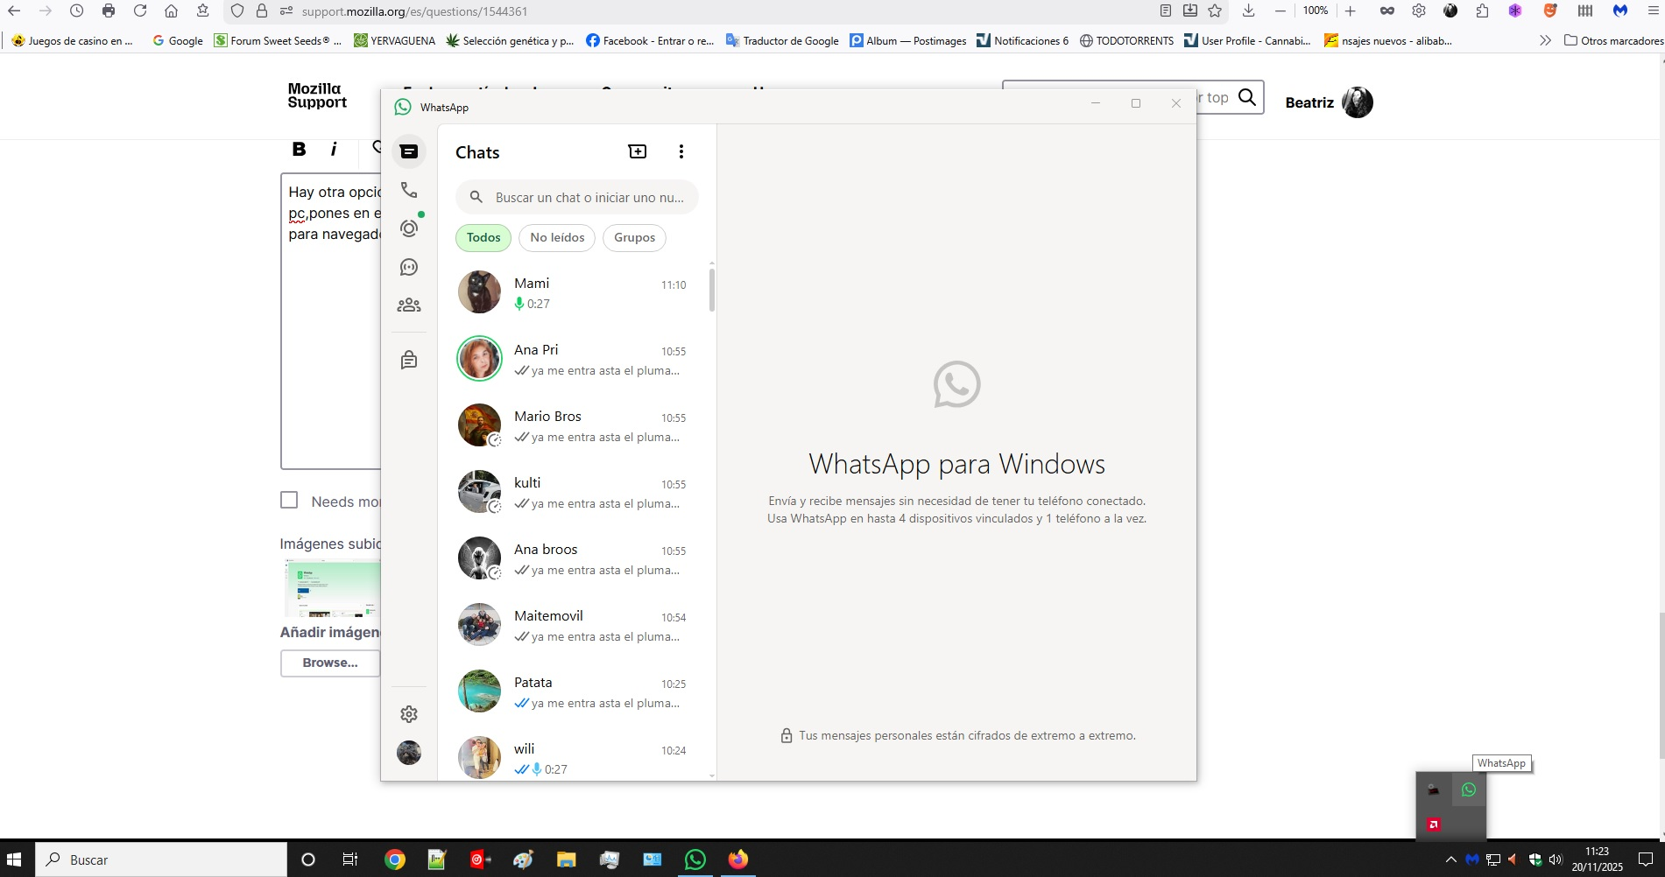Show more bookmarks with the chevron
1665x877 pixels.
[1545, 40]
